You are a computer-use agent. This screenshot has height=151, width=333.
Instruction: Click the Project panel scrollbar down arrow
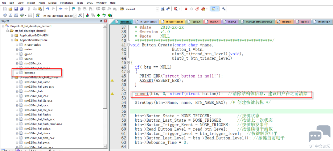pos(105,146)
